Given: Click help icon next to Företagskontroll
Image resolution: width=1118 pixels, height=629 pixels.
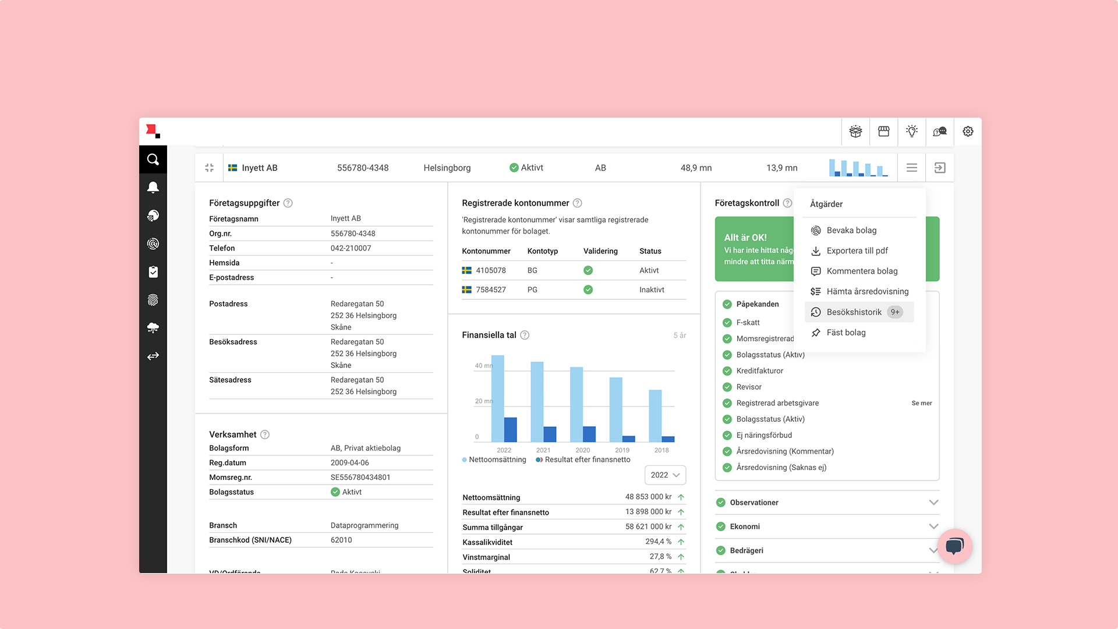Looking at the screenshot, I should 787,203.
